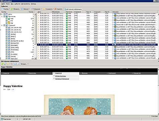This screenshot has width=159, height=121.
Task: Uncheck the Web protocol checkbox
Action: [7, 19]
